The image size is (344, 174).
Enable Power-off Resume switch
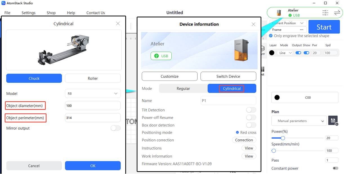tap(251, 118)
